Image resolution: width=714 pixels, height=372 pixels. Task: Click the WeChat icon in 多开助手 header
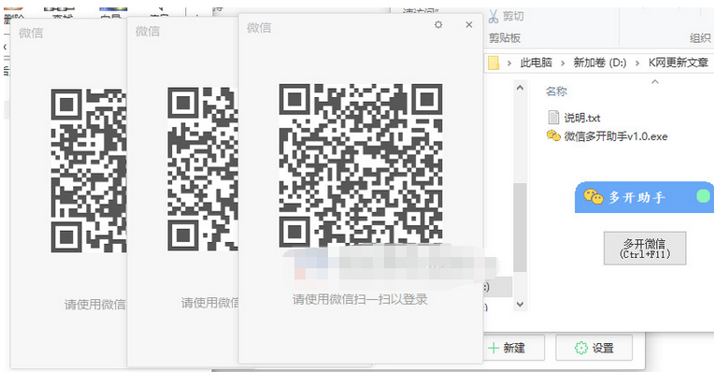click(593, 196)
